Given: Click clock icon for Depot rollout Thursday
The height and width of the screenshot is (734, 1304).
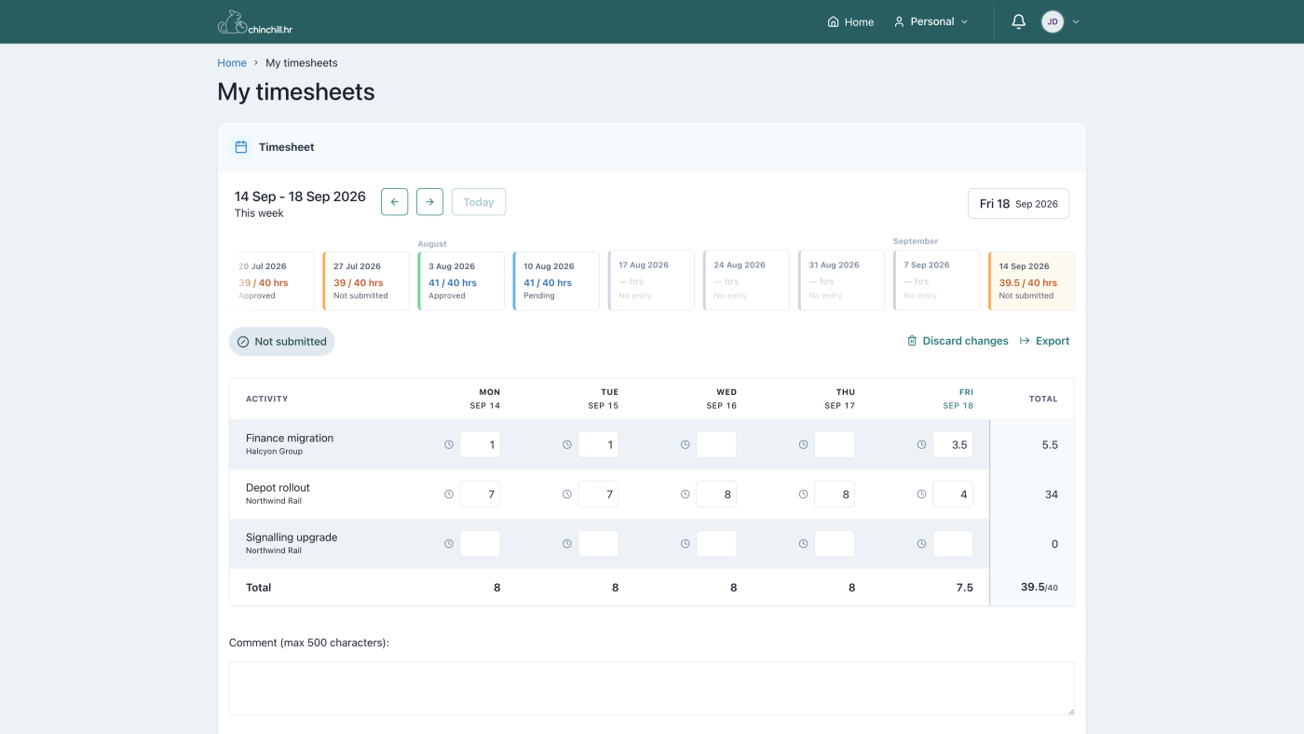Looking at the screenshot, I should [x=804, y=495].
